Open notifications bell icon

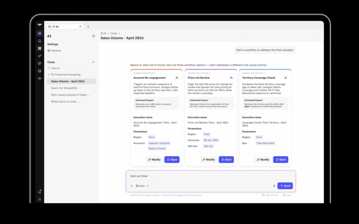pos(40,192)
